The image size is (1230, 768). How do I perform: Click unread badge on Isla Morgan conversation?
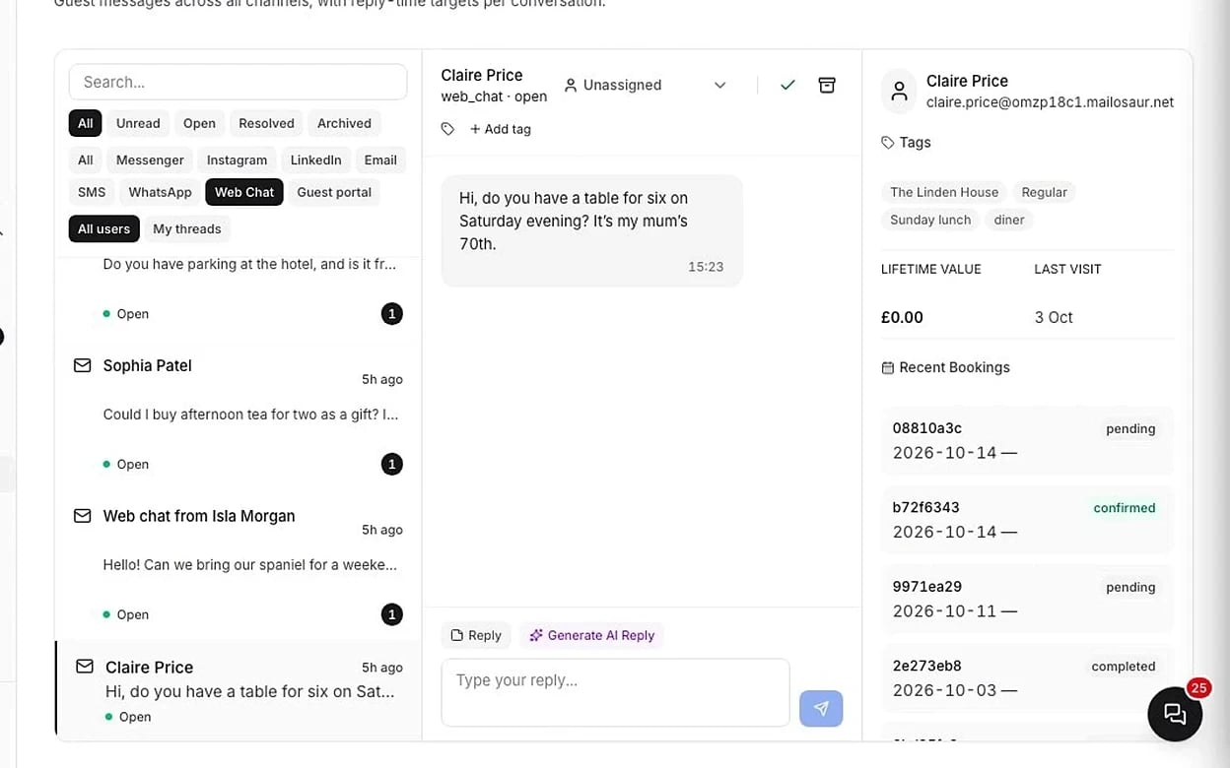pyautogui.click(x=392, y=614)
